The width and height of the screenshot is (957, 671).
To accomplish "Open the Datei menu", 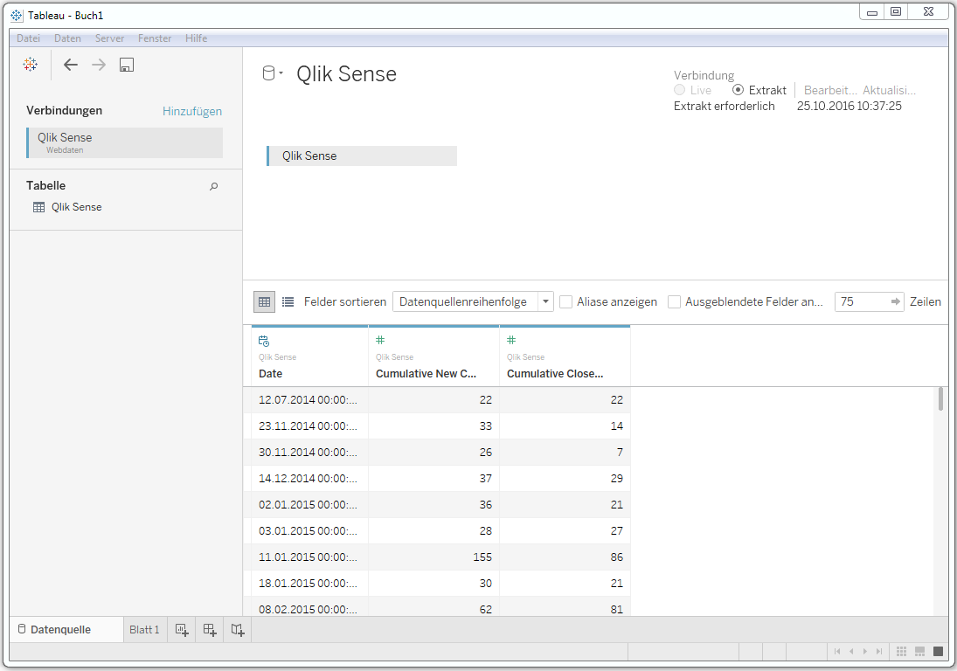I will click(x=28, y=38).
